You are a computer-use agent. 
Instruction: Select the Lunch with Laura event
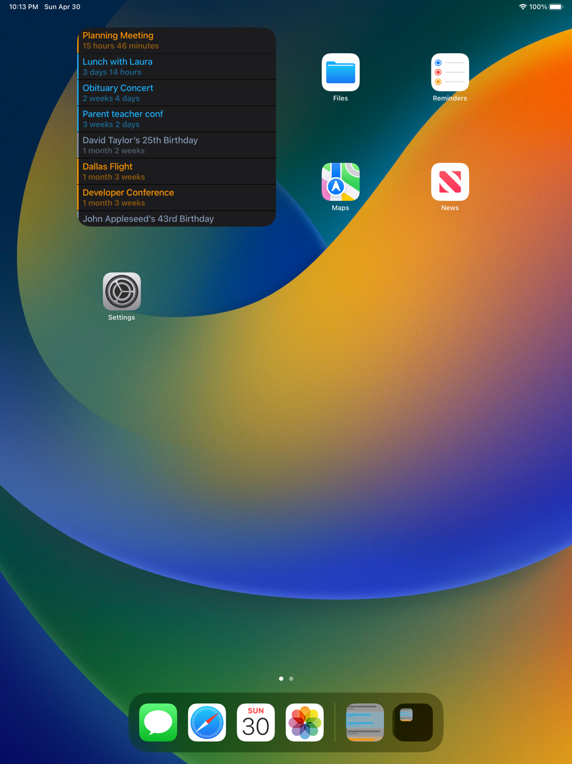pos(177,66)
